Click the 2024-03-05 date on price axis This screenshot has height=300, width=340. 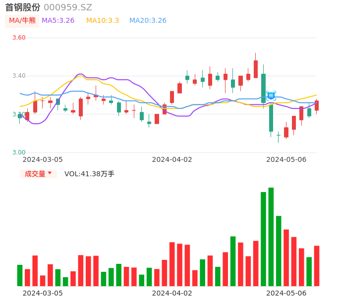click(x=43, y=159)
